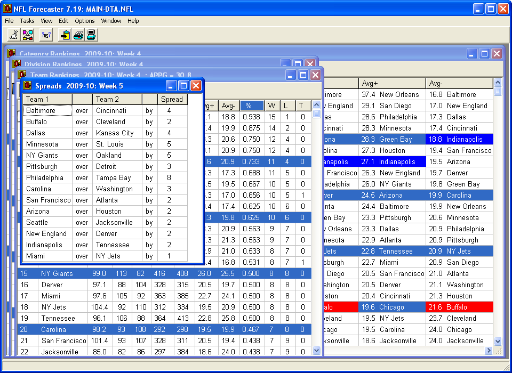Minimize the Category Rankings window
The height and width of the screenshot is (373, 512).
471,53
